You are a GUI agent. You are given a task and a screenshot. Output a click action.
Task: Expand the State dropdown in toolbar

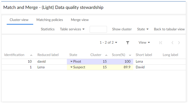[x=143, y=29]
